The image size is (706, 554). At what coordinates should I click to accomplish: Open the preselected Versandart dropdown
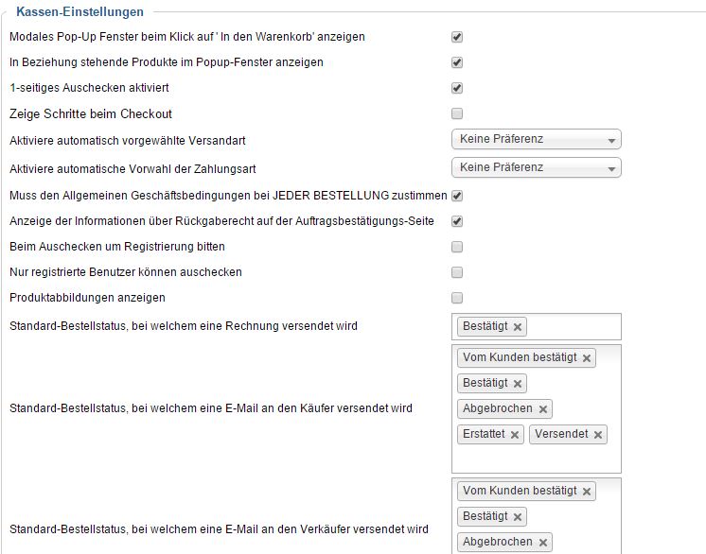(x=536, y=140)
